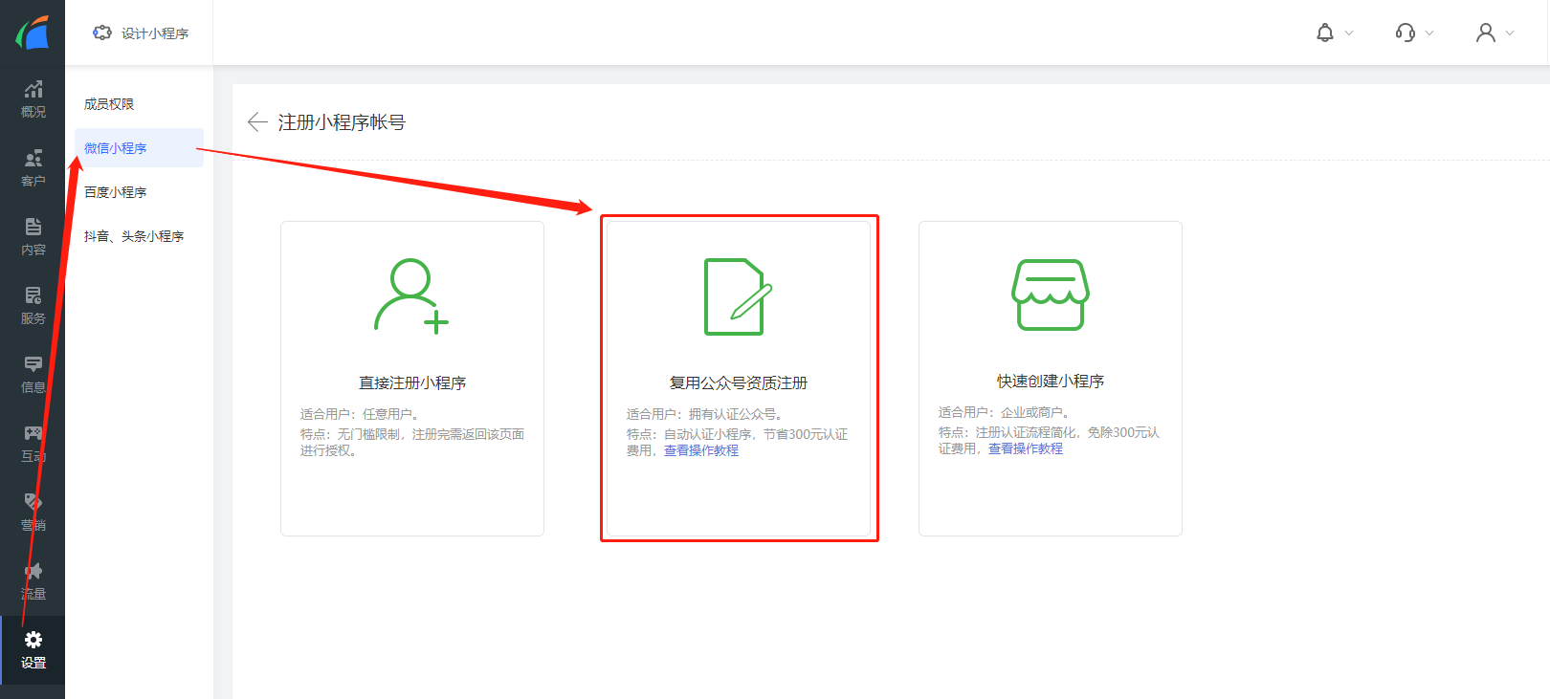Expand the notification bell dropdown
Viewport: 1550px width, 699px height.
click(1335, 33)
